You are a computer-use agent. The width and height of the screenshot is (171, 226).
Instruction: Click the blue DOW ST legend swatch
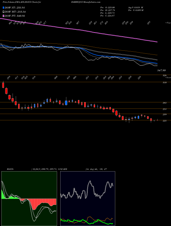pos(3,8)
